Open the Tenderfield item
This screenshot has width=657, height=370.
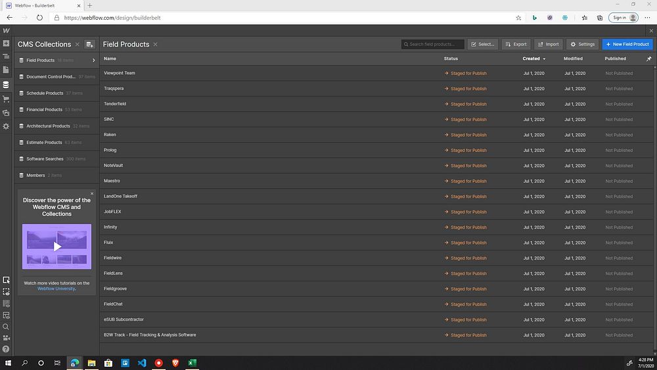[x=376, y=104]
